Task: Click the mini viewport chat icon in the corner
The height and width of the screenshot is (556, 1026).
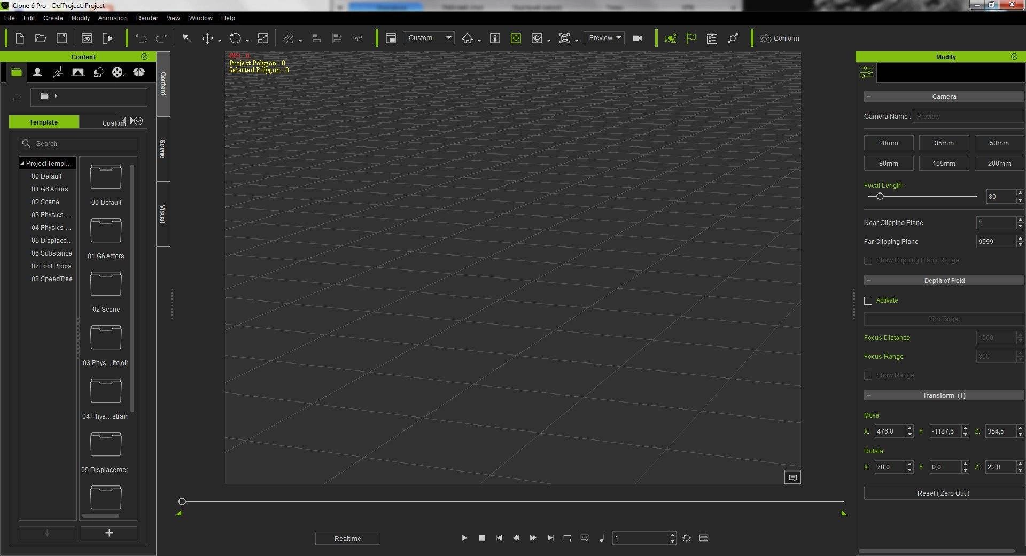Action: [792, 477]
